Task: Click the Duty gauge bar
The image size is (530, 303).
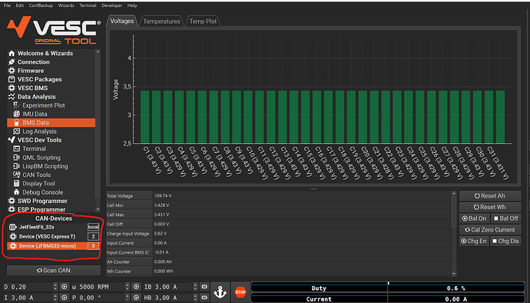Action: [x=388, y=288]
